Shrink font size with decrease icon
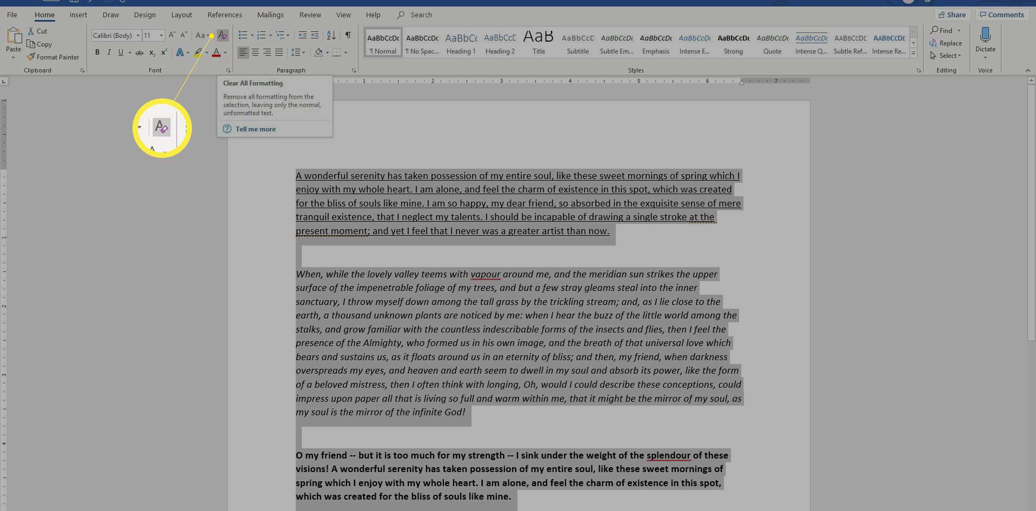Screen dimensions: 1036x511 click(184, 35)
